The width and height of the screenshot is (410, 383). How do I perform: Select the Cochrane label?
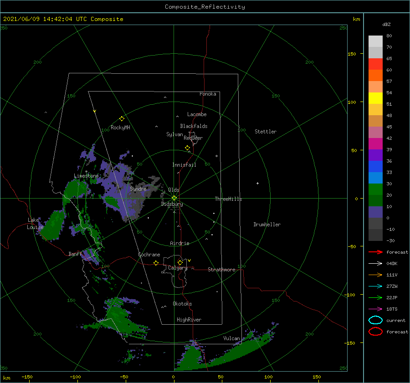(149, 255)
